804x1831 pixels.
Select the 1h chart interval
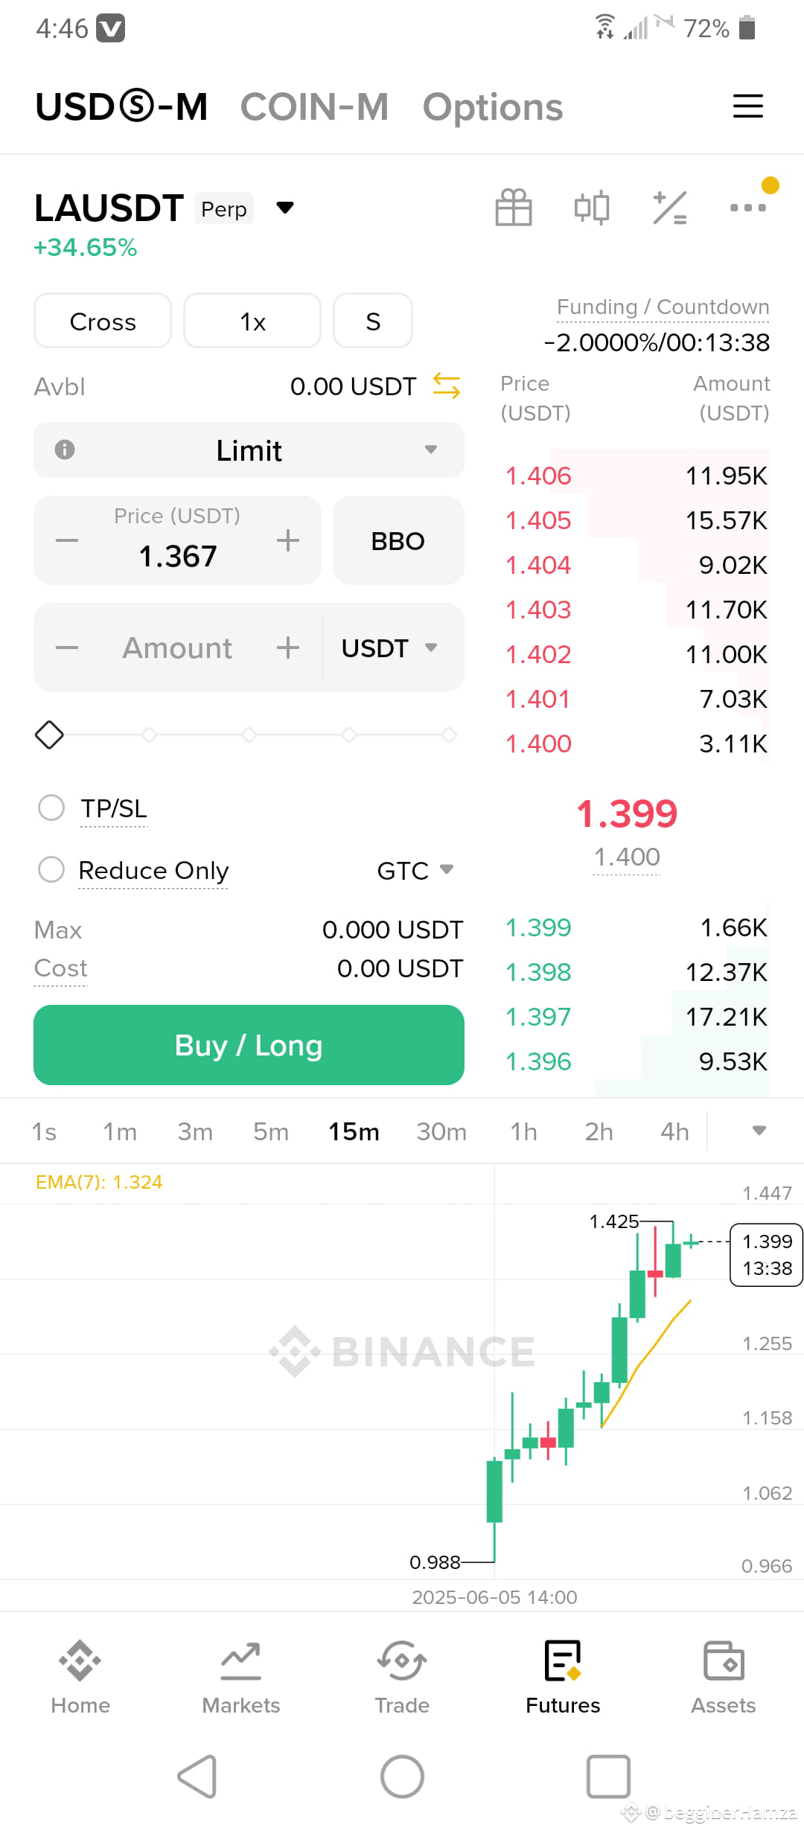pos(523,1131)
